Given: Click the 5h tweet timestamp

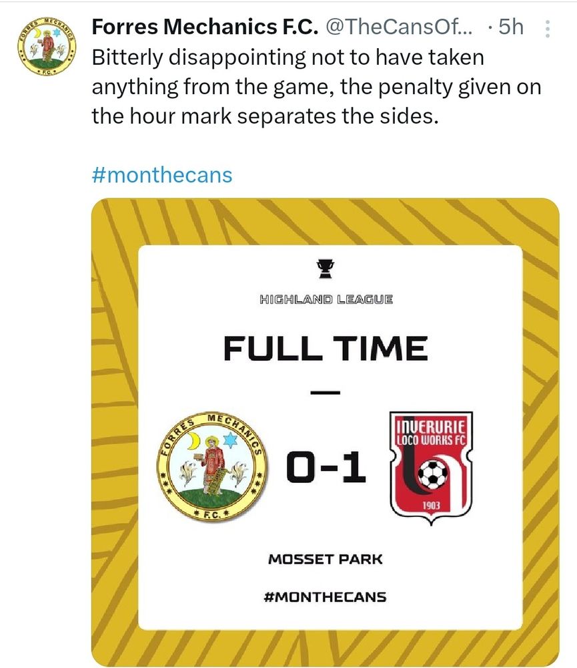Looking at the screenshot, I should [510, 27].
